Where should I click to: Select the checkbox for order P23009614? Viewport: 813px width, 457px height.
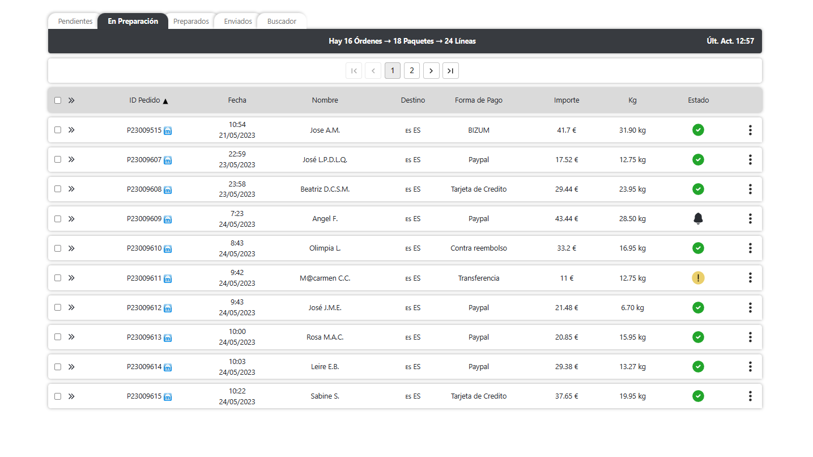58,366
